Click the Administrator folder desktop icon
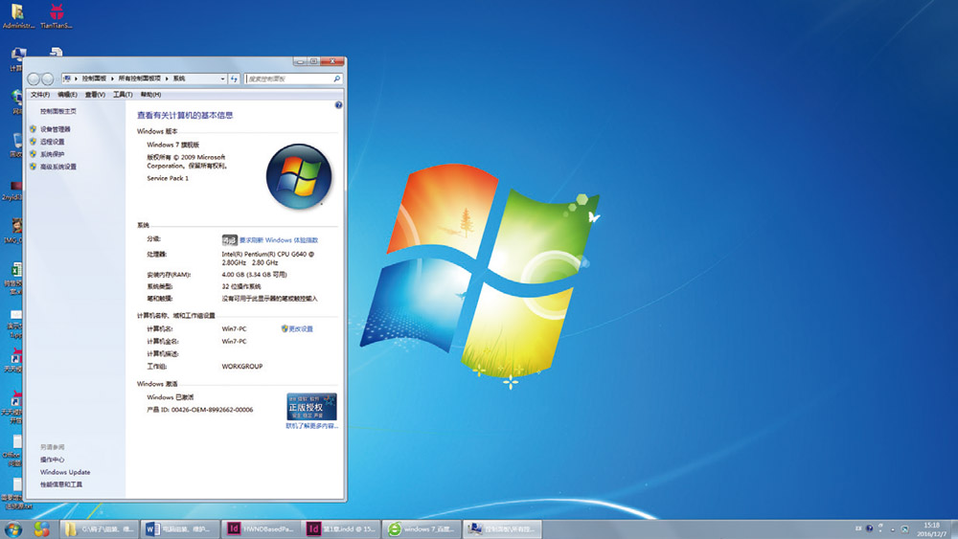The width and height of the screenshot is (958, 539). coord(18,16)
